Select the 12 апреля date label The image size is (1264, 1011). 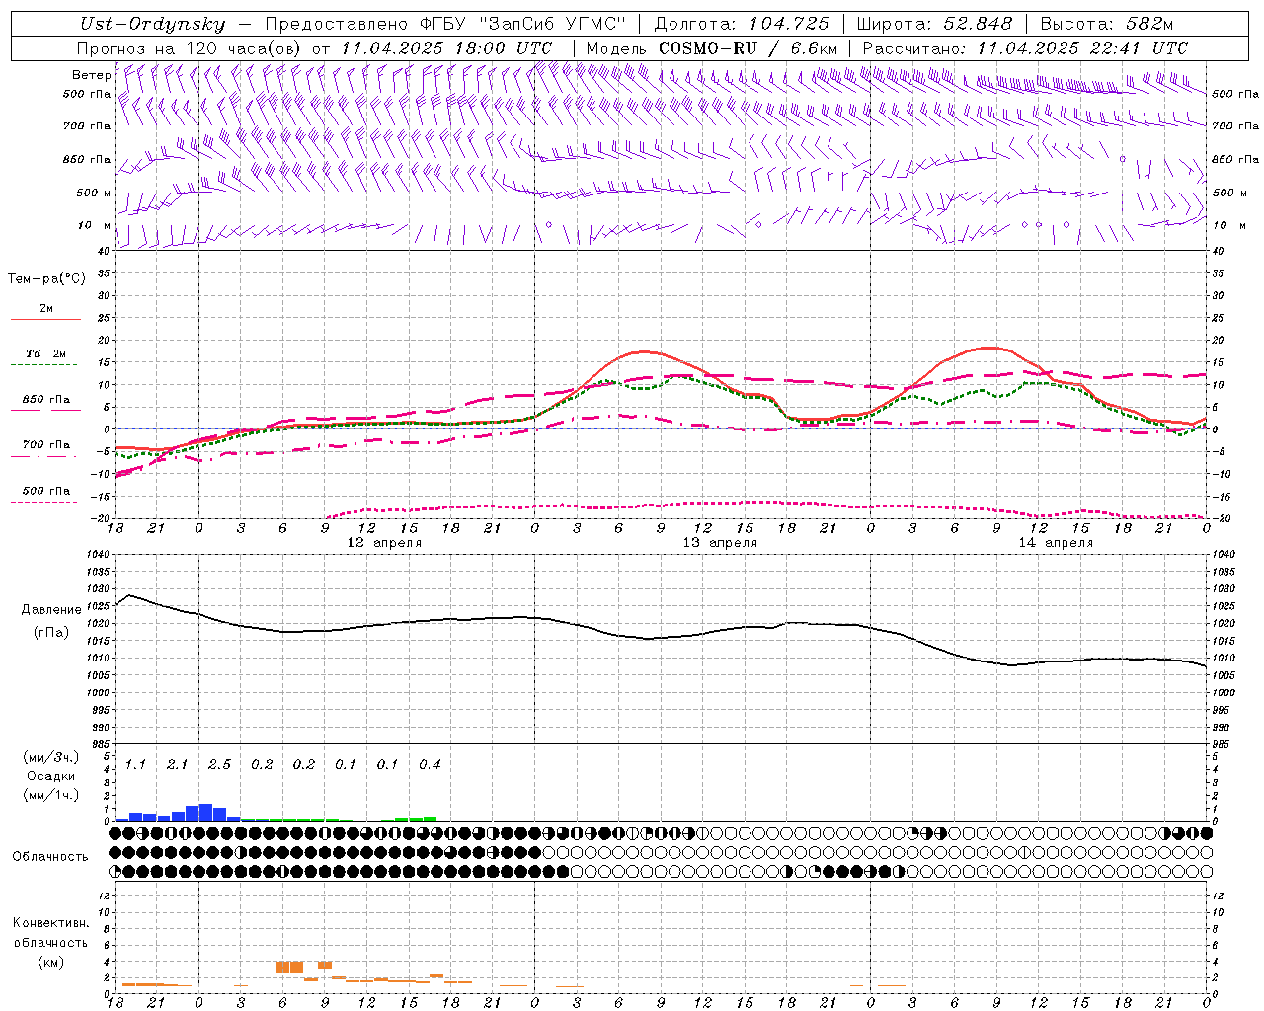(384, 543)
